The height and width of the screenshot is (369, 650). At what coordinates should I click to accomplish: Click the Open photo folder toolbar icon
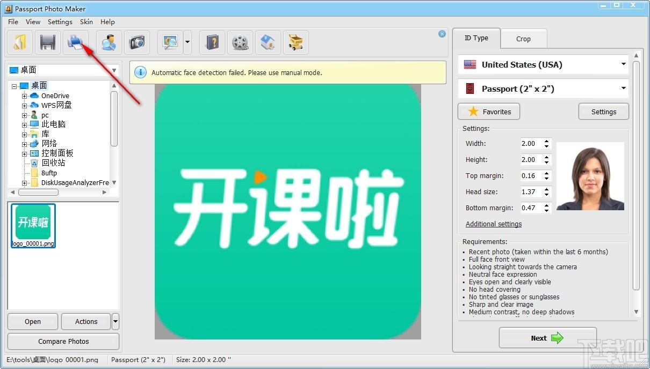click(19, 42)
